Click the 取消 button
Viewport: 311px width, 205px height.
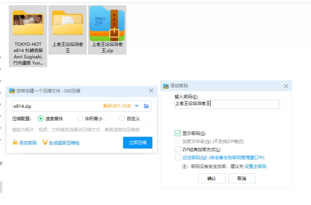pyautogui.click(x=242, y=179)
